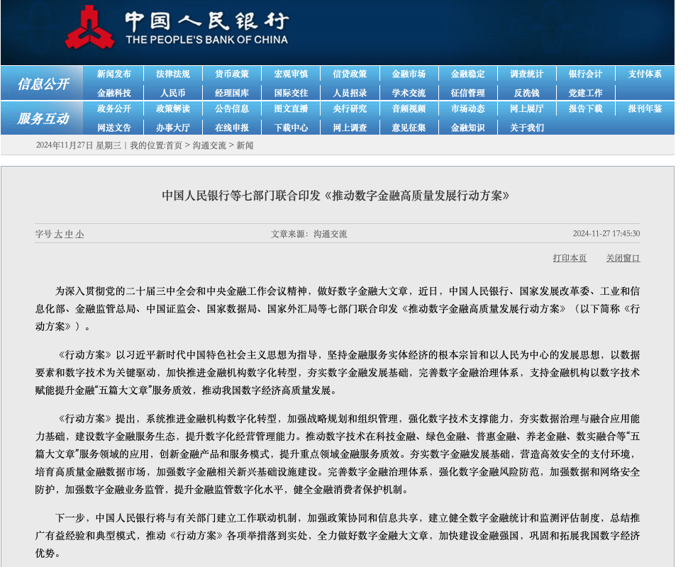The image size is (688, 567).
Task: Open the 金融市场 section
Action: pyautogui.click(x=409, y=74)
